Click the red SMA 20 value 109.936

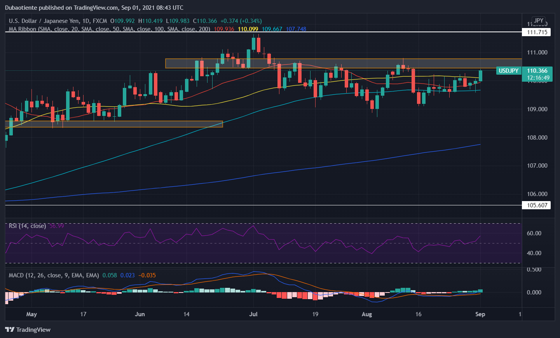coord(224,29)
